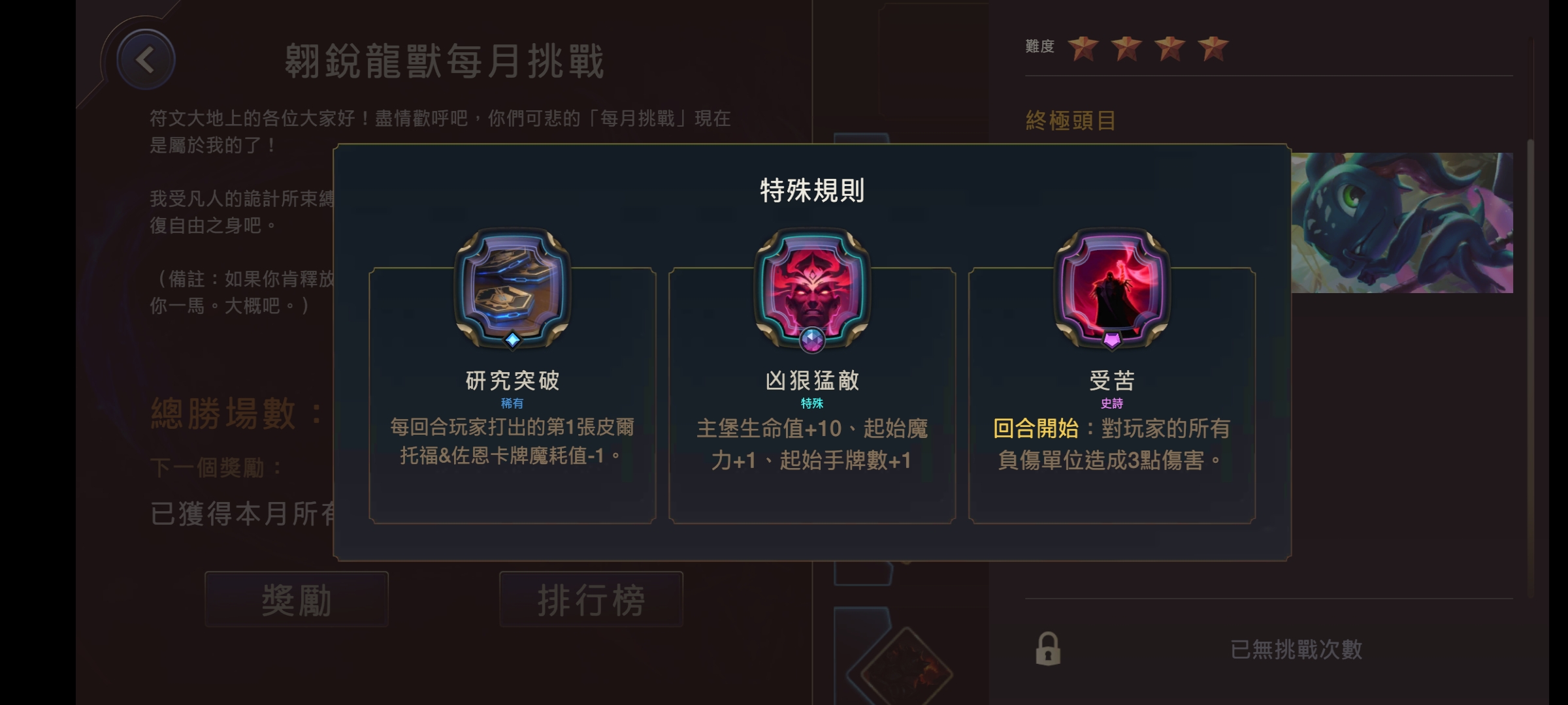This screenshot has height=705, width=1568.
Task: Click the 凶狠猛敵 card description text
Action: point(812,445)
